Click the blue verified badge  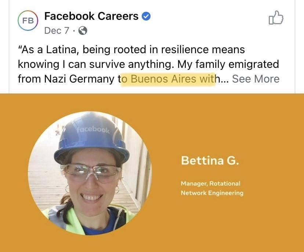tap(146, 16)
